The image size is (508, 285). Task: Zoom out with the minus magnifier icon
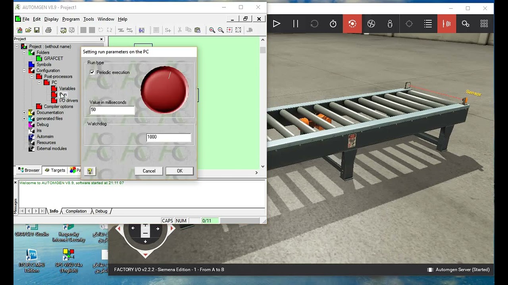pos(221,30)
